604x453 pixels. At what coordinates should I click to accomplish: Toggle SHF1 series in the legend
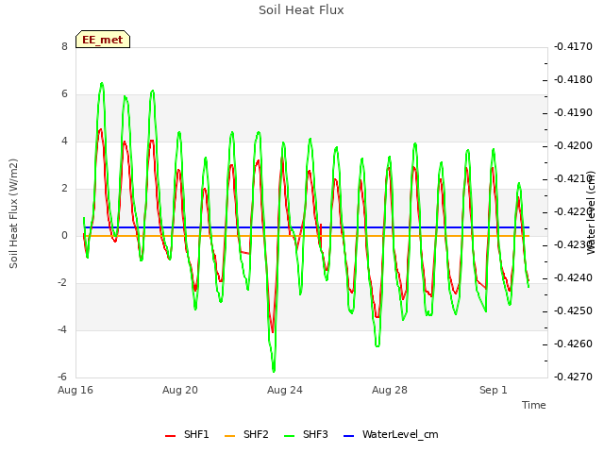[187, 434]
